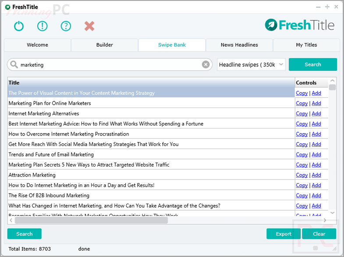The width and height of the screenshot is (344, 257).
Task: Add 'Internet Marketing Alternatives' title
Action: tap(316, 114)
